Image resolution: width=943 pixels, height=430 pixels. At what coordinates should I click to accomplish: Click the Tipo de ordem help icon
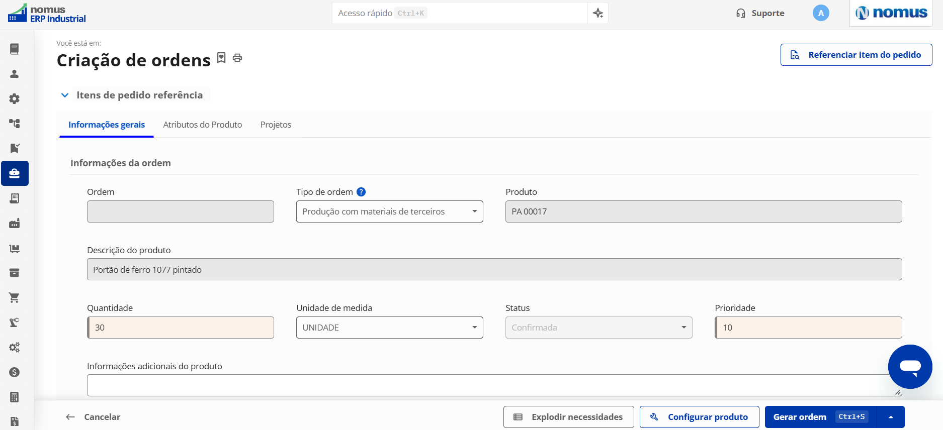(361, 192)
